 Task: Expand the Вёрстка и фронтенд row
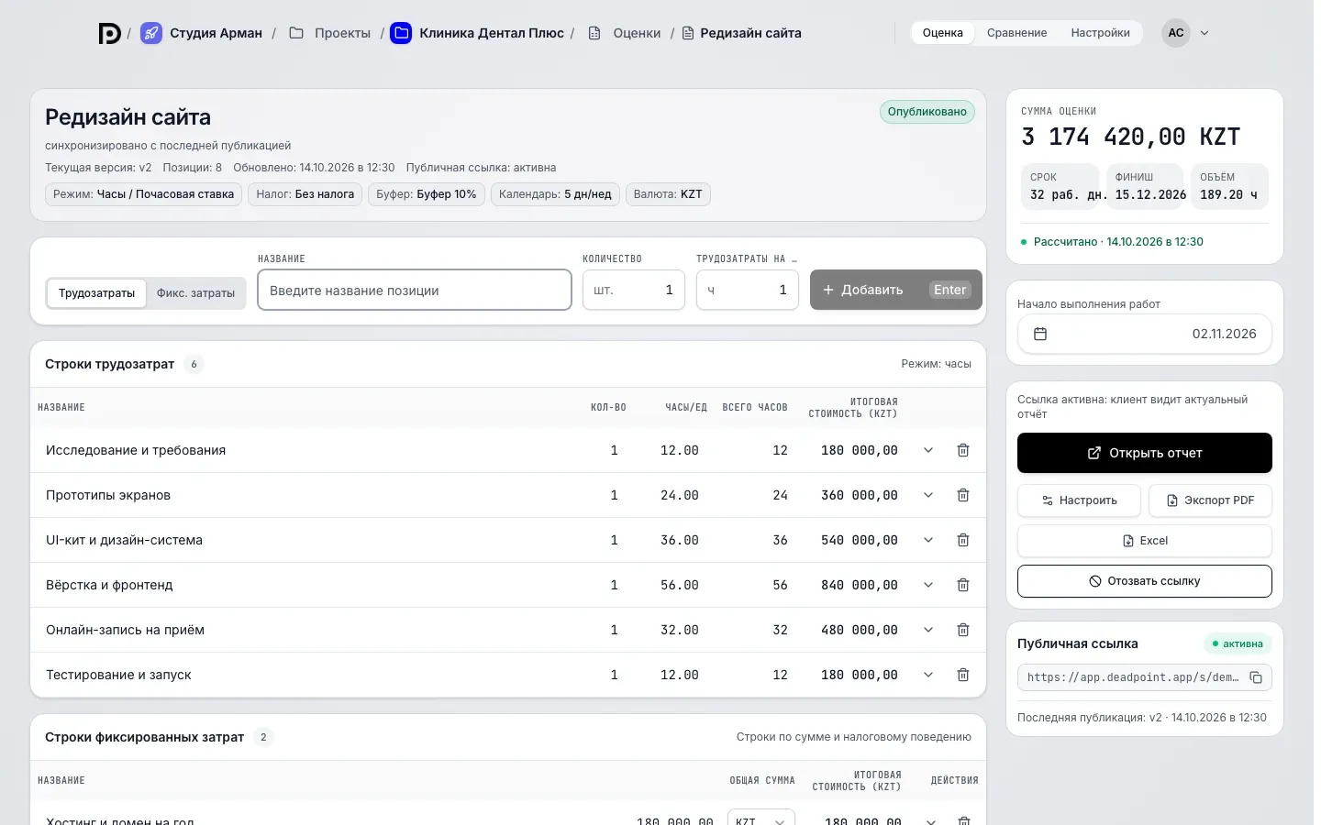click(x=928, y=585)
